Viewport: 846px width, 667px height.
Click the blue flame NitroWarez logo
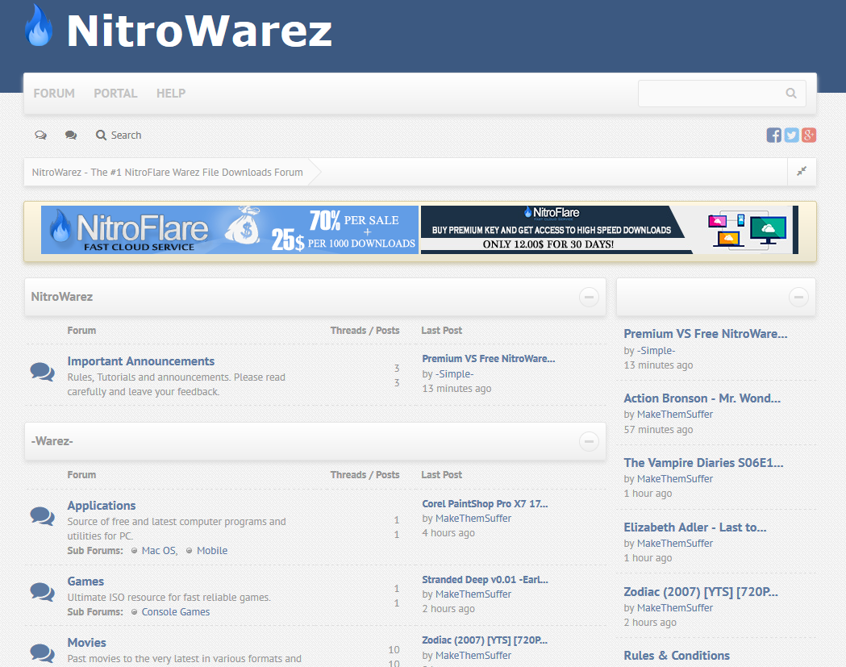pyautogui.click(x=38, y=27)
